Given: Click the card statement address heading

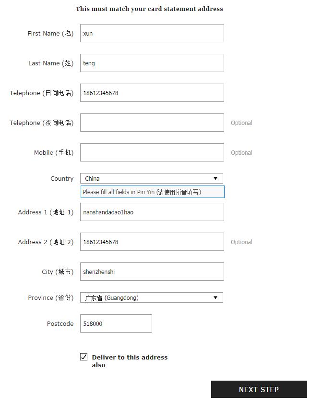Looking at the screenshot, I should click(x=149, y=9).
